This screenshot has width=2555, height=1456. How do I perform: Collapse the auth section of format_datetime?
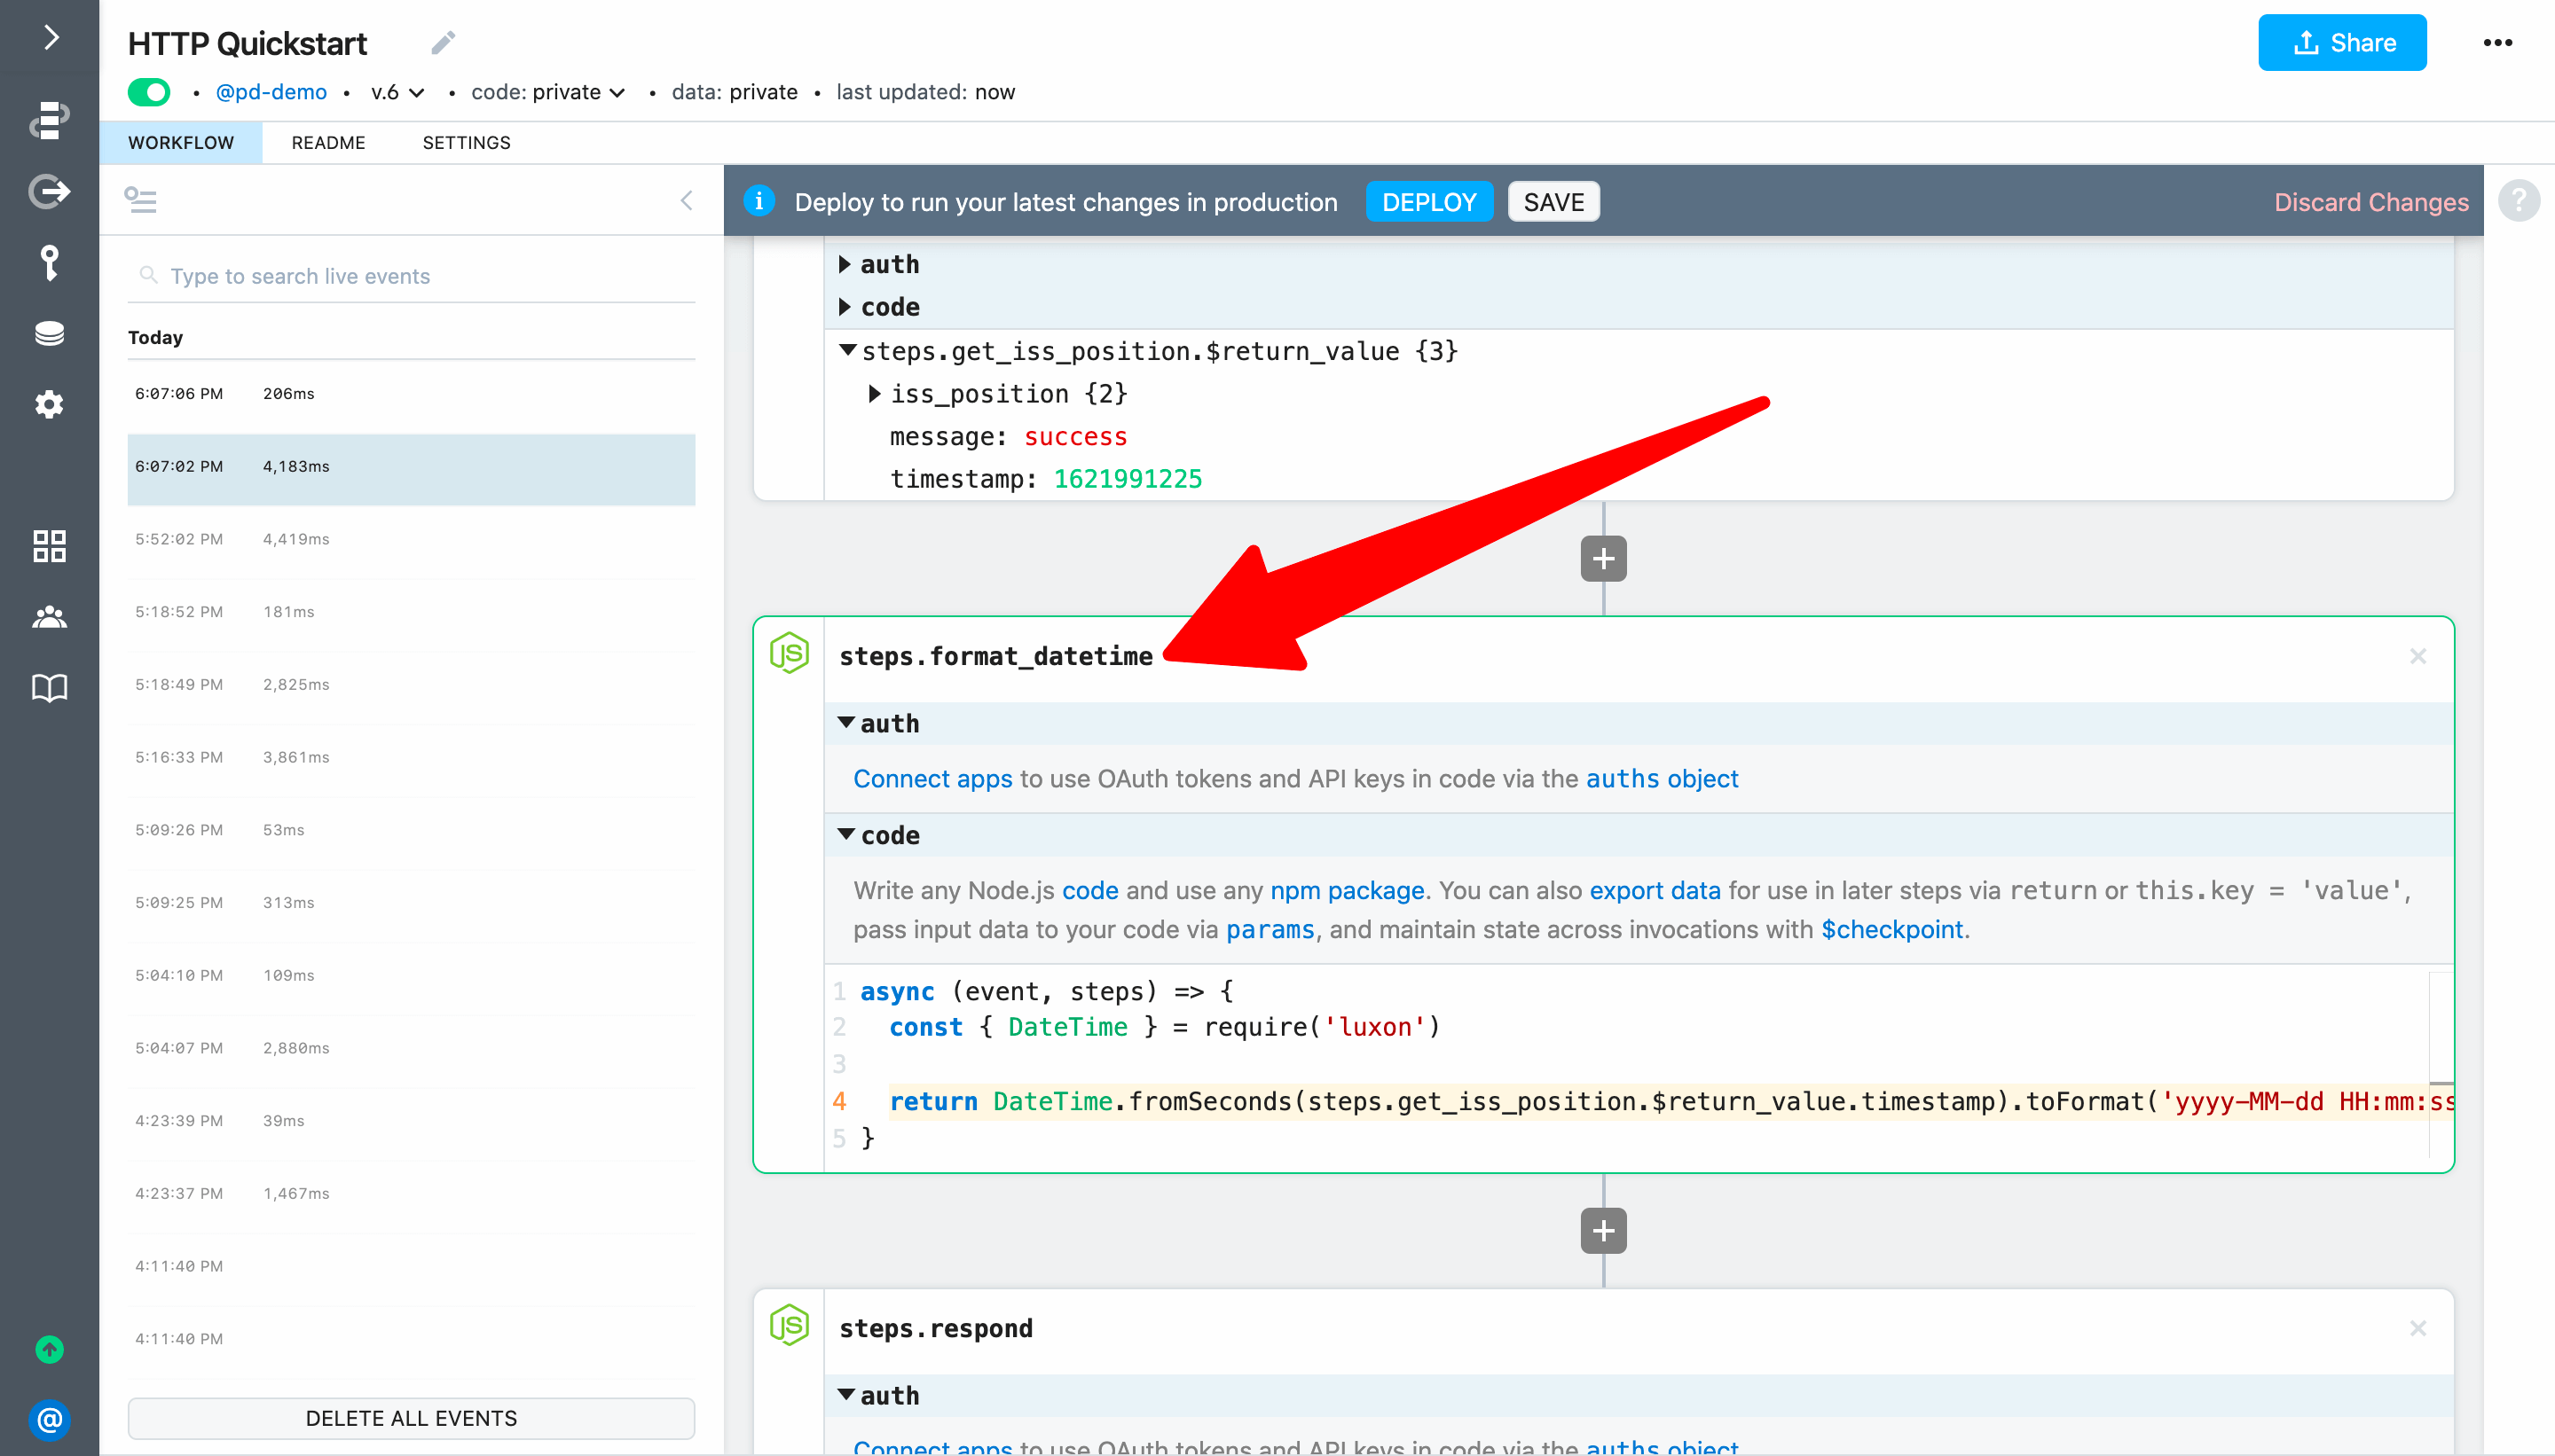(846, 723)
